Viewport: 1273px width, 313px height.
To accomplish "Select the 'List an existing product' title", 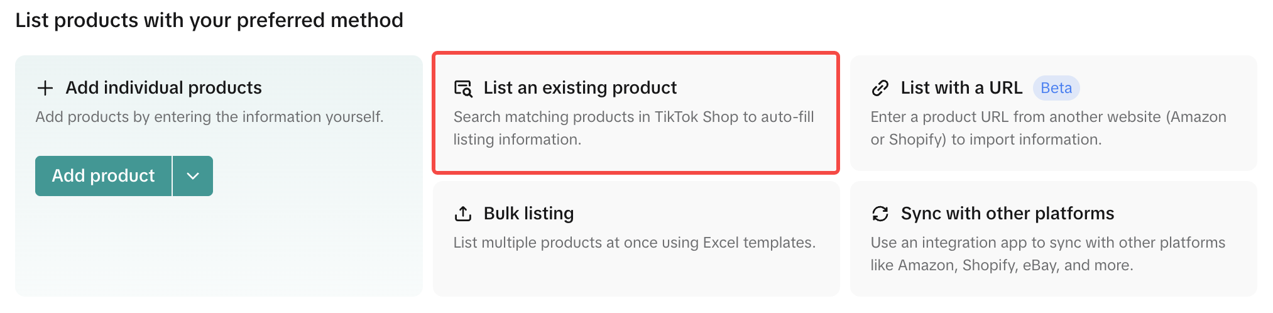I will click(x=580, y=88).
